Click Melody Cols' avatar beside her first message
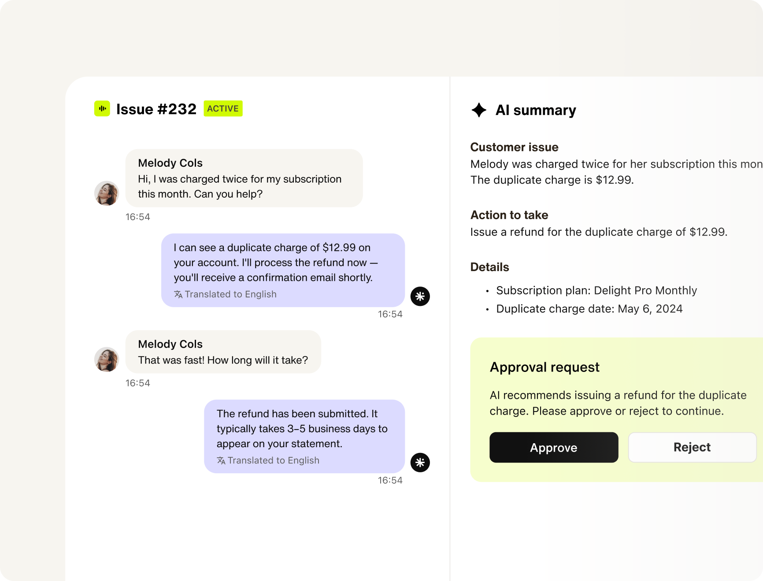Viewport: 763px width, 581px height. tap(107, 193)
